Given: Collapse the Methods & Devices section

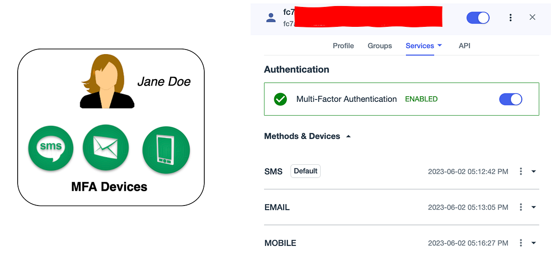Looking at the screenshot, I should coord(348,137).
